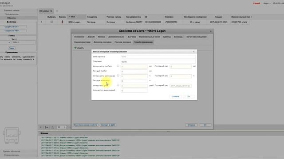Viewport: 284px width, 159px height.
Task: Click the Интервал по моточасам value field
Action: pos(134,76)
